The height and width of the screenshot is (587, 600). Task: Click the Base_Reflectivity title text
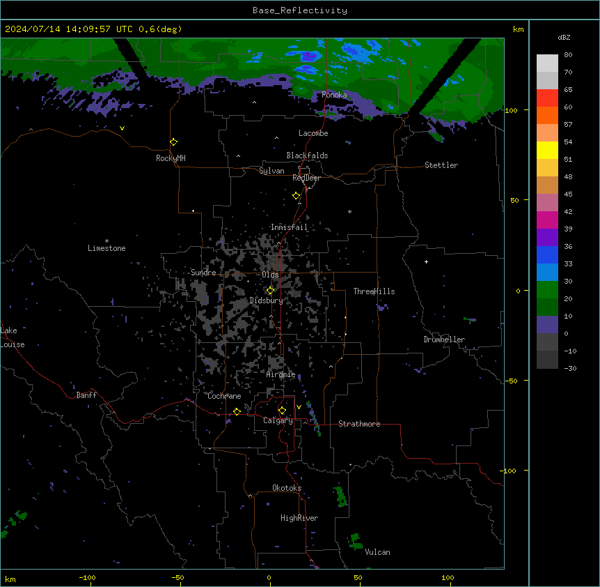pyautogui.click(x=300, y=10)
